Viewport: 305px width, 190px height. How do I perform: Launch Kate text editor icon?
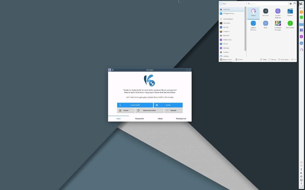pos(266,25)
